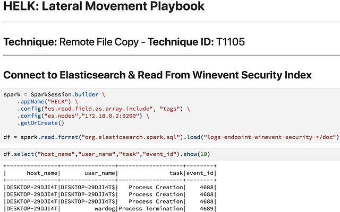Click the 'T1105' technique ID text
Screen dimensions: 340x212
231,42
